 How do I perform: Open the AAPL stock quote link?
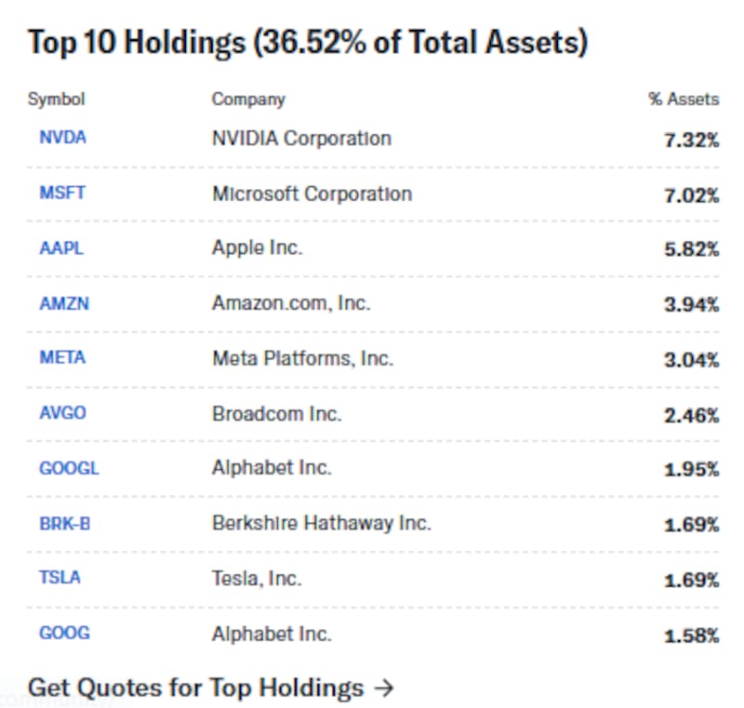click(61, 248)
